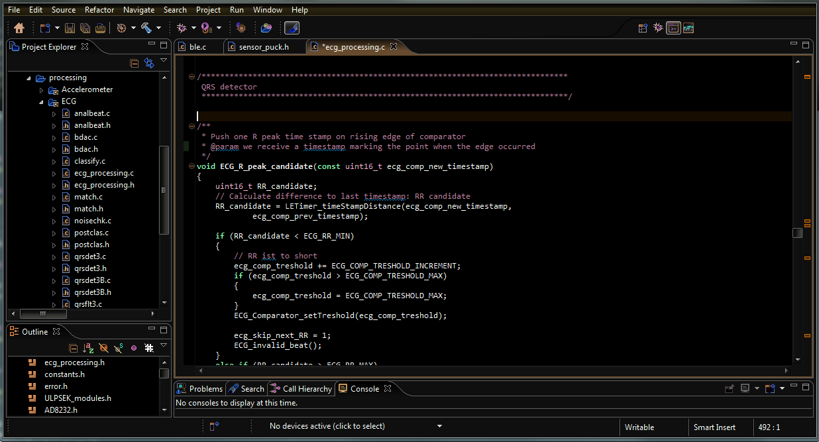819x442 pixels.
Task: Click the Save All toolbar icon
Action: click(85, 28)
